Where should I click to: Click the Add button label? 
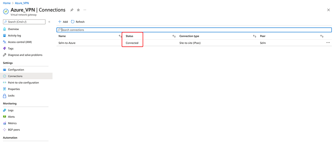click(65, 22)
